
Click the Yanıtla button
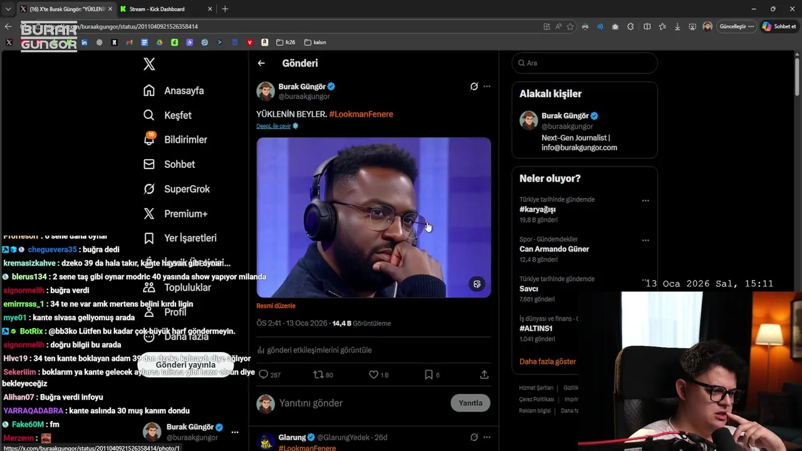(471, 403)
